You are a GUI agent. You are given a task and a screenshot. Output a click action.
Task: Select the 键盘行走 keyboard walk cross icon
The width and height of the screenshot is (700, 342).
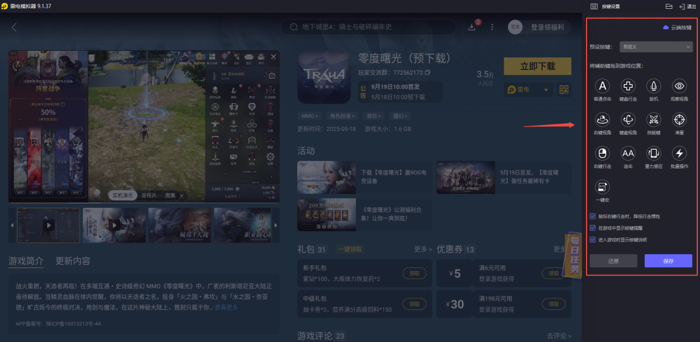pyautogui.click(x=628, y=87)
